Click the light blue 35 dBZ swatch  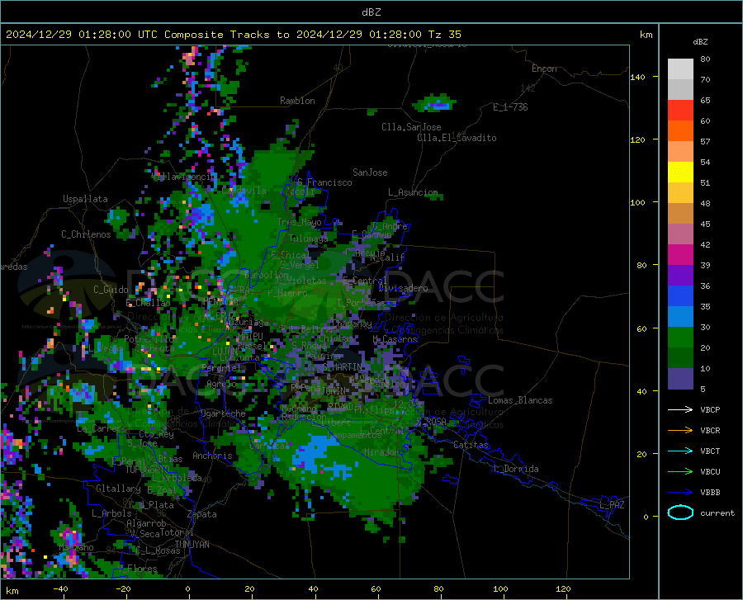tap(680, 317)
